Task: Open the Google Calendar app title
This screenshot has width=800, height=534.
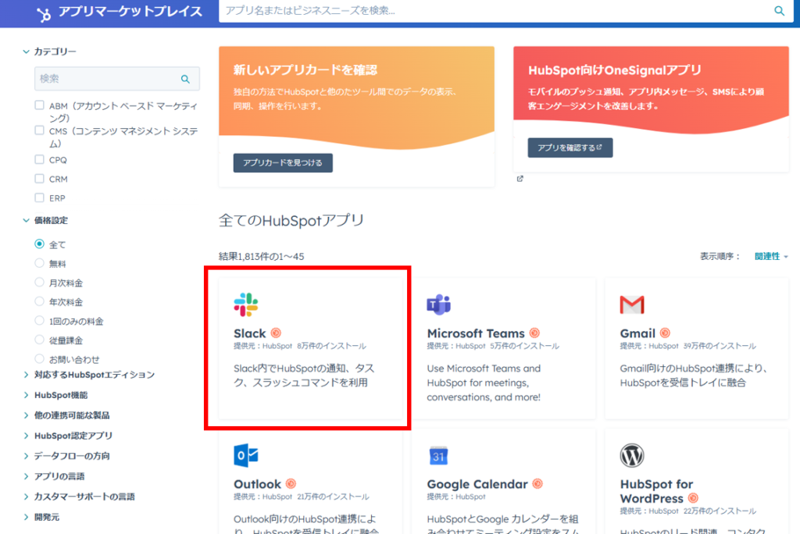Action: pos(477,484)
